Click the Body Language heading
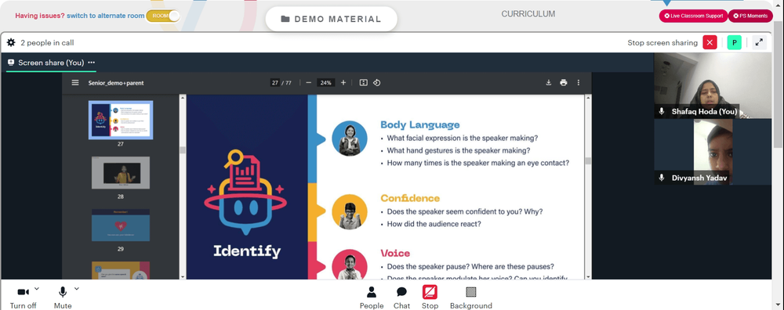 (x=420, y=124)
